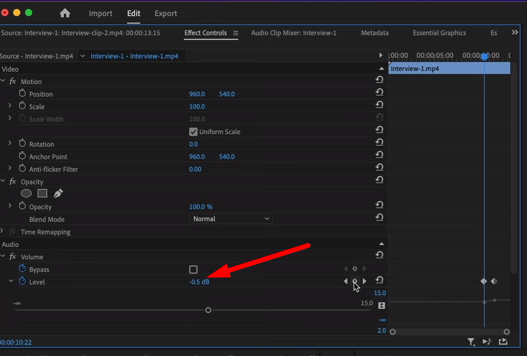The image size is (527, 356).
Task: Reset the Position parameter to default
Action: (x=380, y=92)
